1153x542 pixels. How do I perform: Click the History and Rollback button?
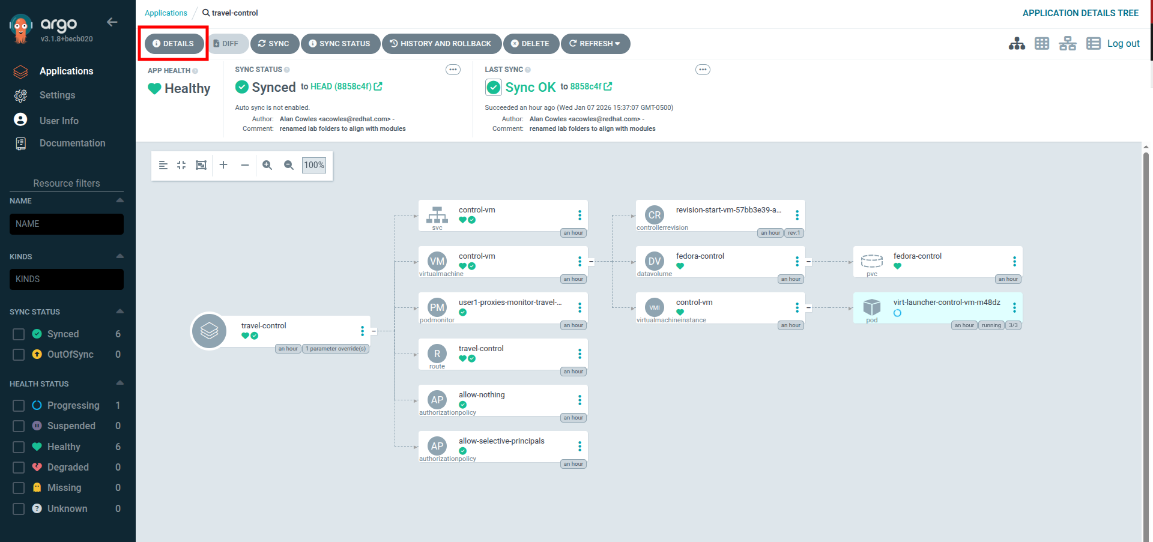pyautogui.click(x=441, y=44)
